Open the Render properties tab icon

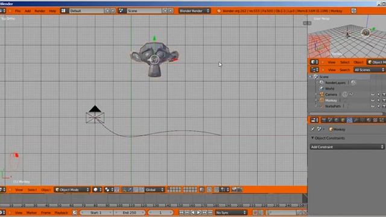click(x=324, y=120)
